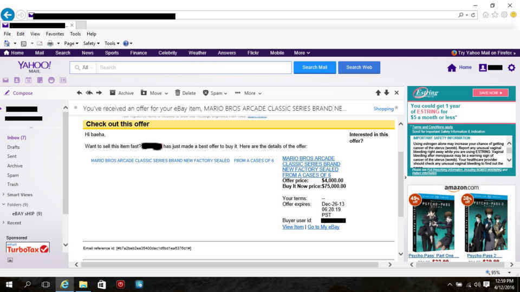
Task: Open the Favorites menu
Action: (55, 34)
